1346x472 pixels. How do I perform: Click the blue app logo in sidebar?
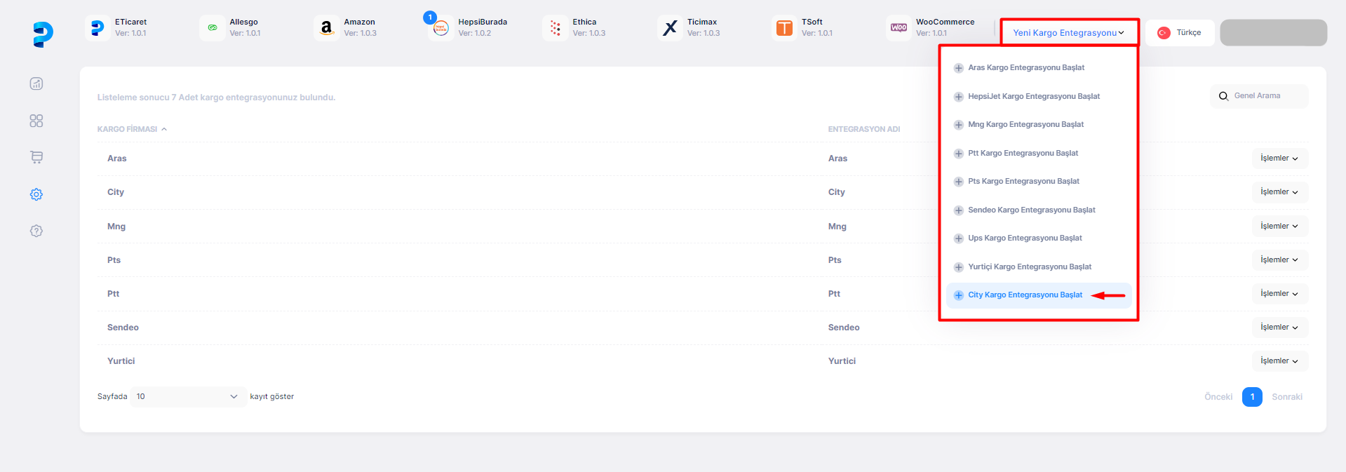tap(43, 34)
